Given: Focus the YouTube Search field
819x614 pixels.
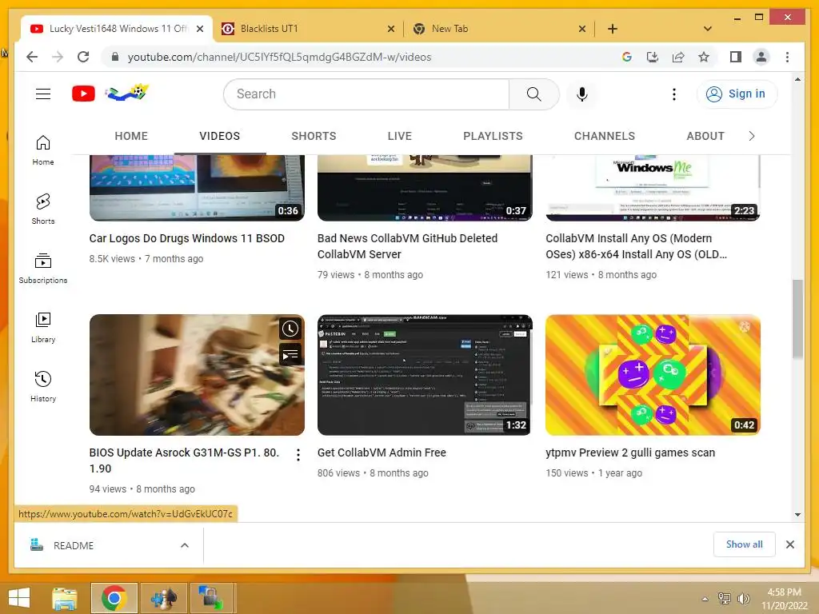Looking at the screenshot, I should [x=366, y=94].
